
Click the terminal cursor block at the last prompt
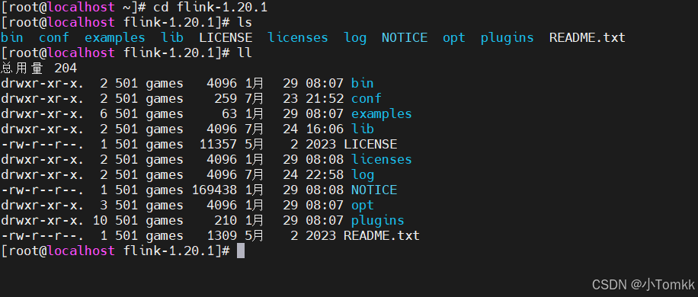tap(240, 251)
